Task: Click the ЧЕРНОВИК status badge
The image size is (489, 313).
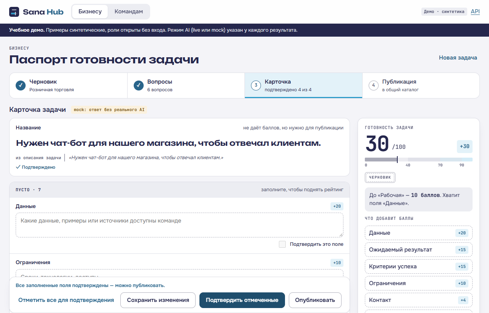Action: pos(380,177)
